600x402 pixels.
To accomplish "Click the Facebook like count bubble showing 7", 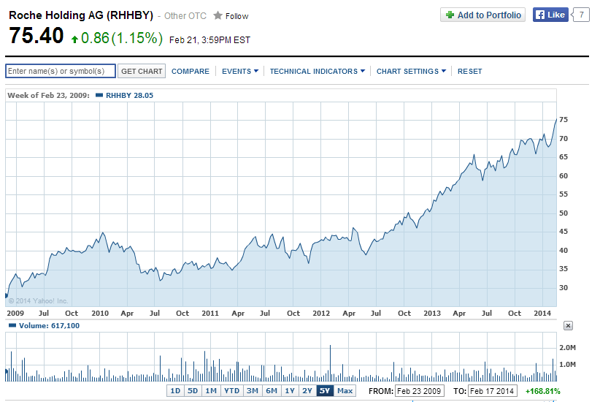I will pyautogui.click(x=581, y=15).
